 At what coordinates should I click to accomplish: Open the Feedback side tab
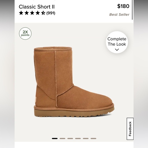coord(130,129)
